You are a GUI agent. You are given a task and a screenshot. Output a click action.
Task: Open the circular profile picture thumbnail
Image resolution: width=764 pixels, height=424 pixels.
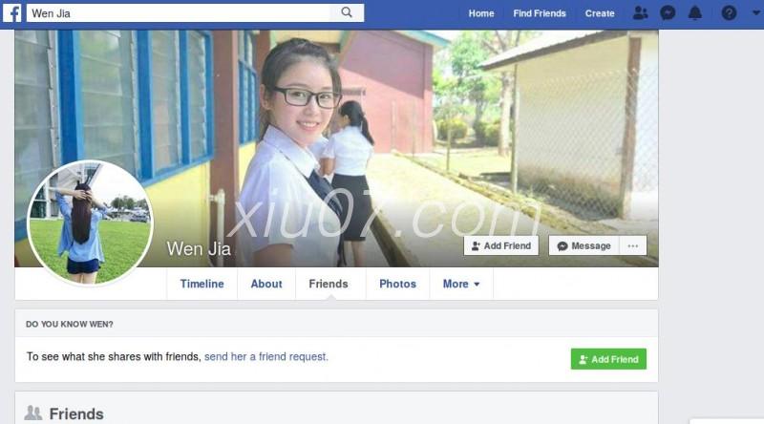pyautogui.click(x=91, y=223)
